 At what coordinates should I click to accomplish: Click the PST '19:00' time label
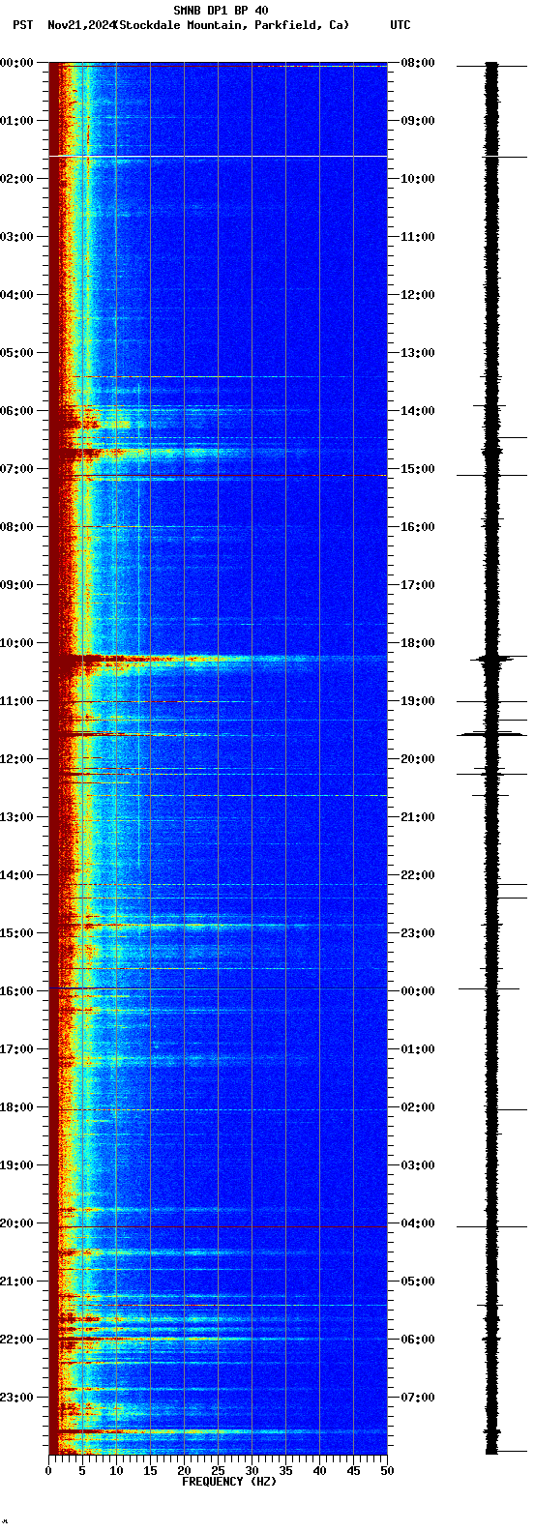coord(16,1165)
